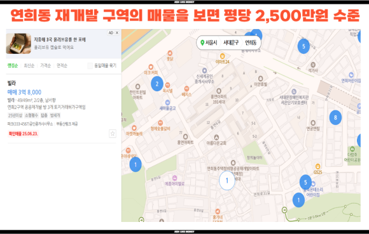Image resolution: width=369 pixels, height=234 pixels.
Task: Click the blue cluster marker showing 8
Action: 335,117
